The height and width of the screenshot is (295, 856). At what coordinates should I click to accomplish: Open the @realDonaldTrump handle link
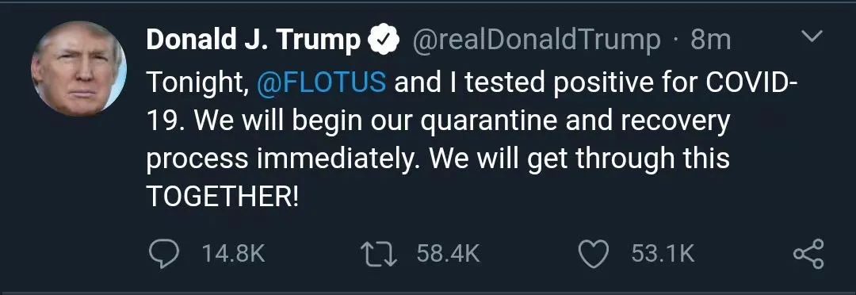click(x=535, y=40)
